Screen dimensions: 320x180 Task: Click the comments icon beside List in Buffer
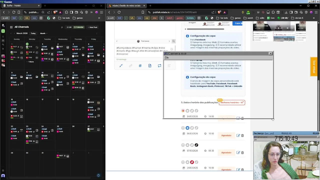coord(62,27)
